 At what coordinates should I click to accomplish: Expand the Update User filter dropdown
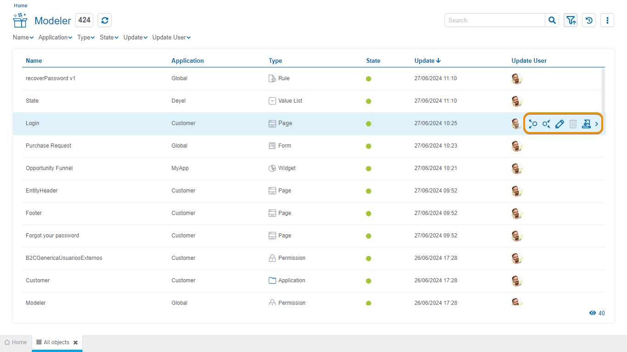click(x=171, y=38)
